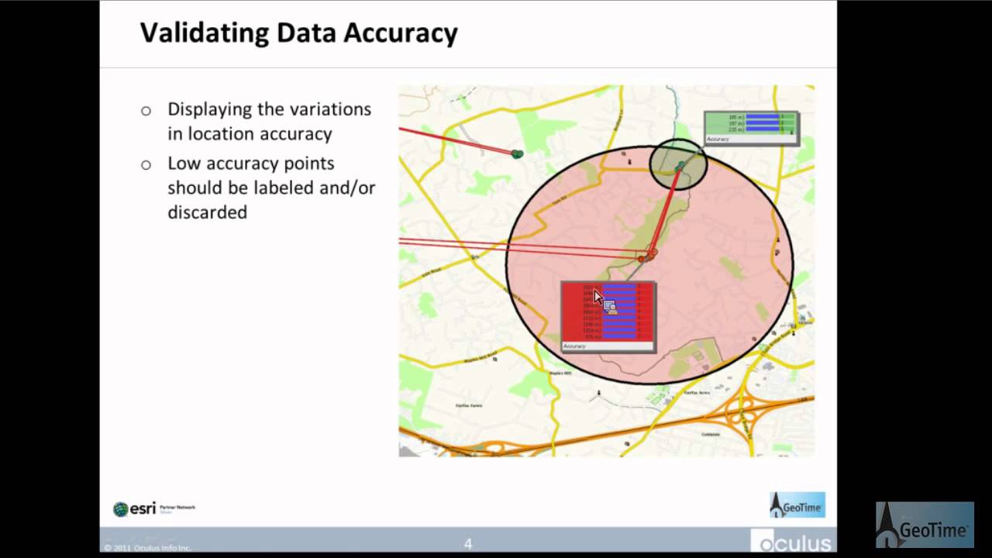Click the "2011 Oculus Info Inc." copyright text
The image size is (992, 558).
(147, 547)
